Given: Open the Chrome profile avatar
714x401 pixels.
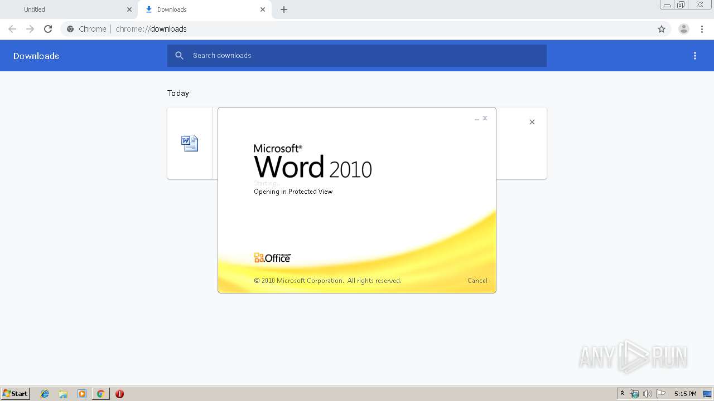Looking at the screenshot, I should (684, 29).
